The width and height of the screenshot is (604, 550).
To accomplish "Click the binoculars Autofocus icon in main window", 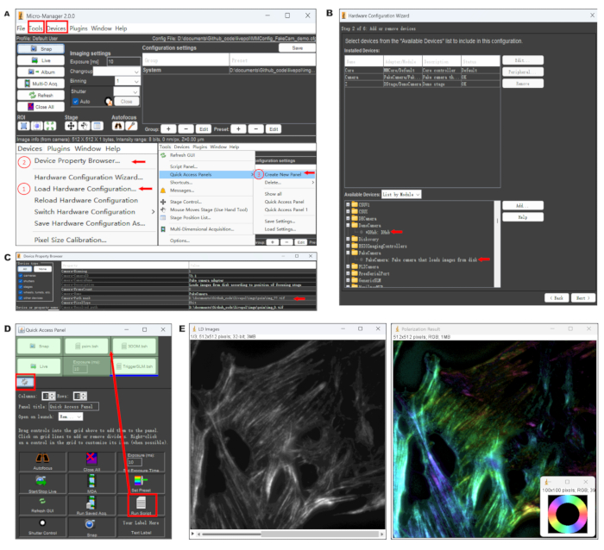I will (118, 126).
